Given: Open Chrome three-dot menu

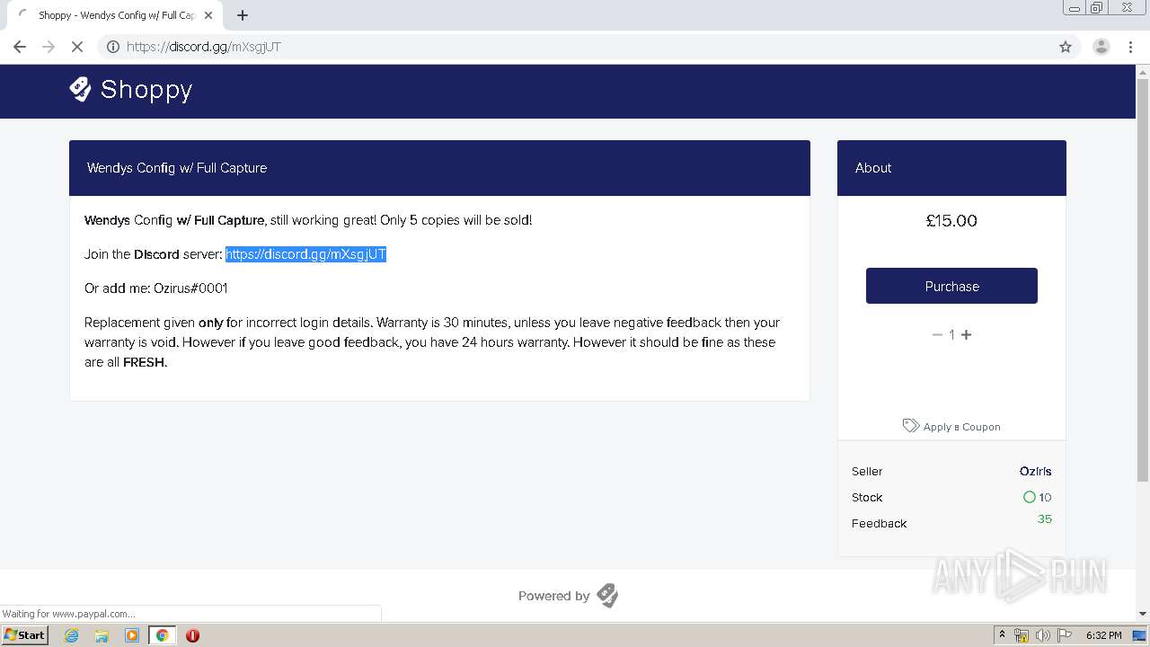Looking at the screenshot, I should [1130, 47].
